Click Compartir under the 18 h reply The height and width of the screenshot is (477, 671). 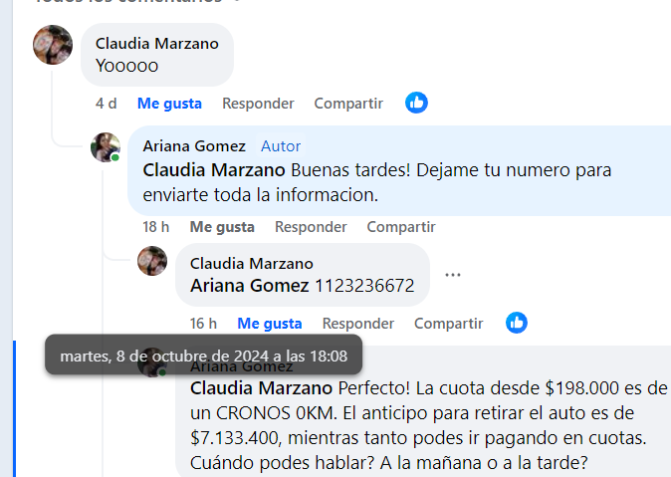click(401, 227)
